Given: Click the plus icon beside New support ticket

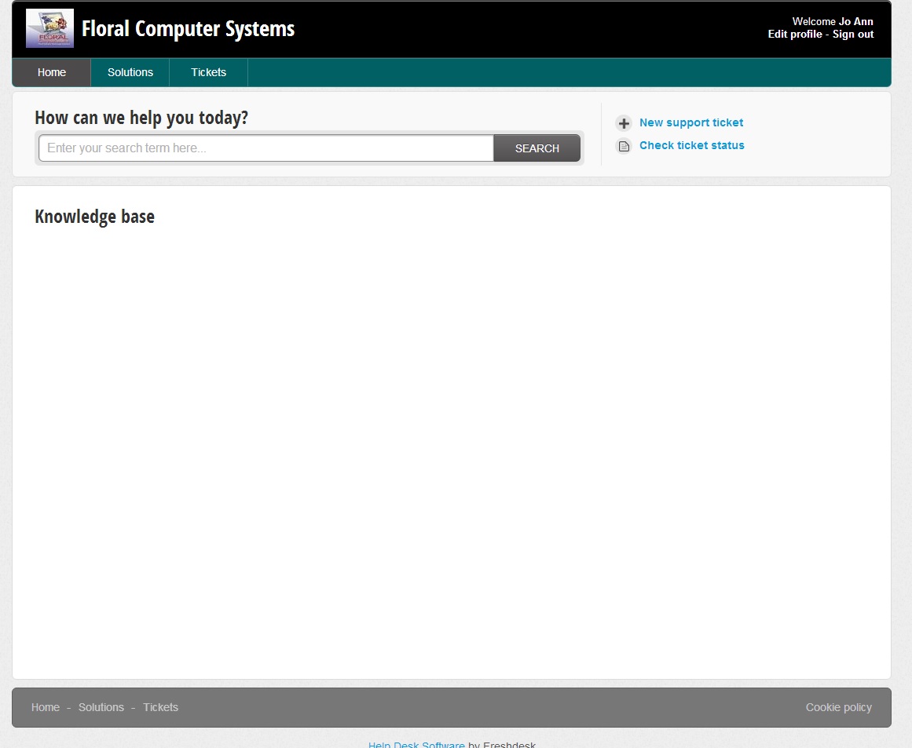Looking at the screenshot, I should point(624,123).
